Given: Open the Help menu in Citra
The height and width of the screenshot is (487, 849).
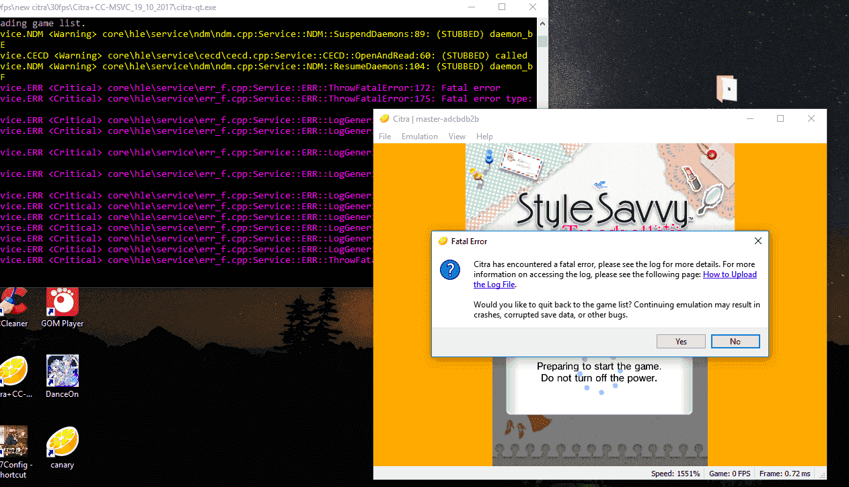Looking at the screenshot, I should (x=484, y=136).
